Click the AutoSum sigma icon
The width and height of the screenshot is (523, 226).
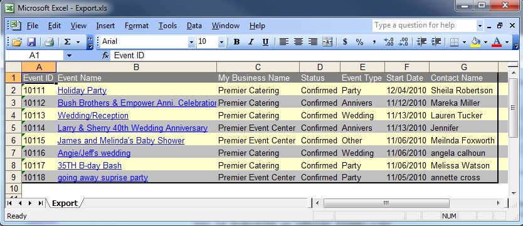coord(67,42)
